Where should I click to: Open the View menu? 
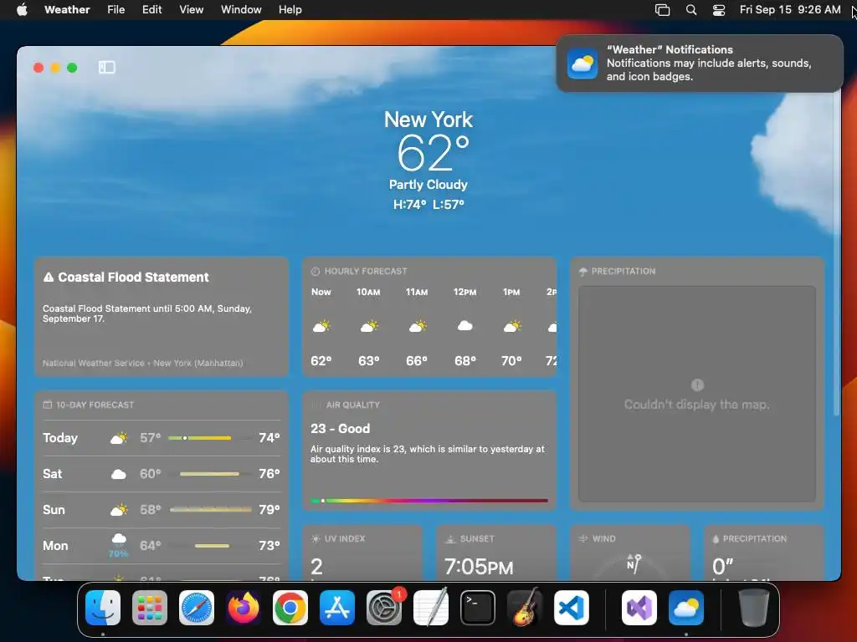192,10
